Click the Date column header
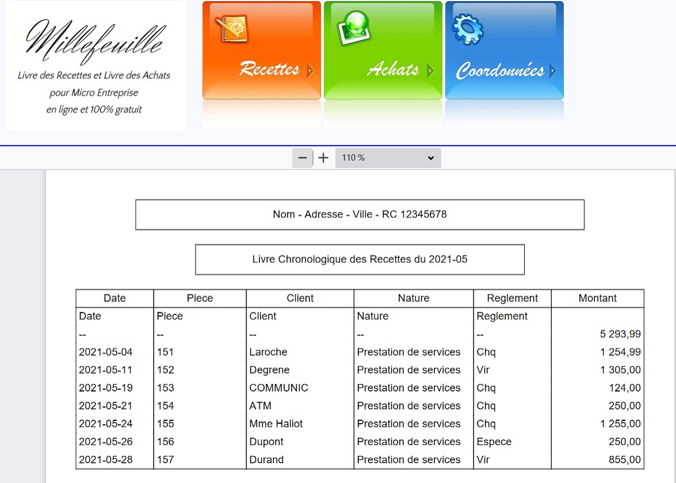 [114, 298]
